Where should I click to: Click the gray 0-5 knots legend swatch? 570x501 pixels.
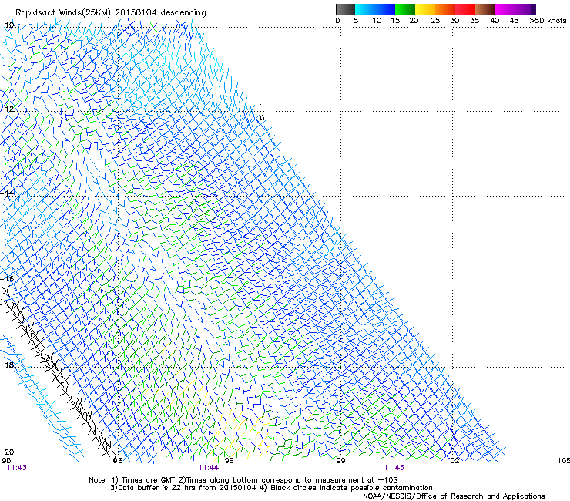point(345,9)
